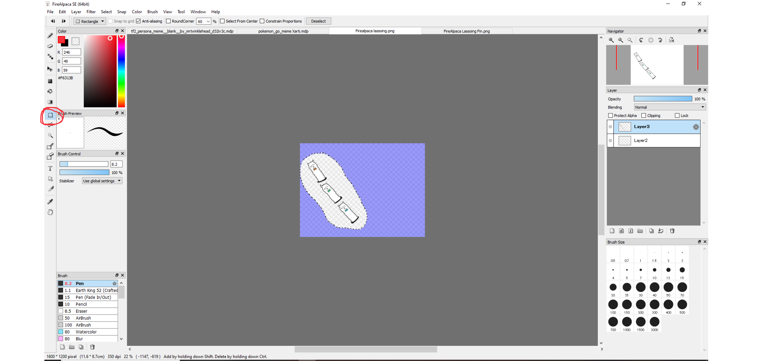
Task: Pick the Text tool
Action: tap(50, 168)
